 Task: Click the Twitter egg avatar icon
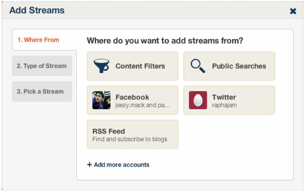click(198, 100)
